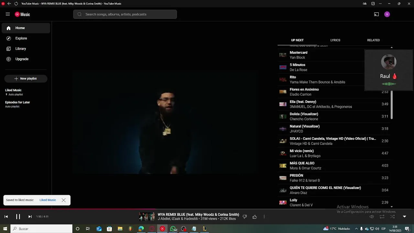Go to Home in the sidebar
414x233 pixels.
click(x=26, y=28)
